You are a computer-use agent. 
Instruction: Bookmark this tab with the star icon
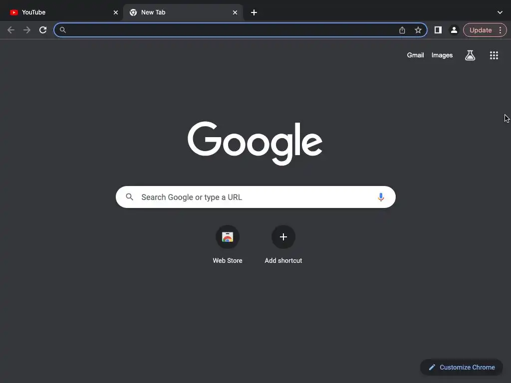click(x=418, y=30)
